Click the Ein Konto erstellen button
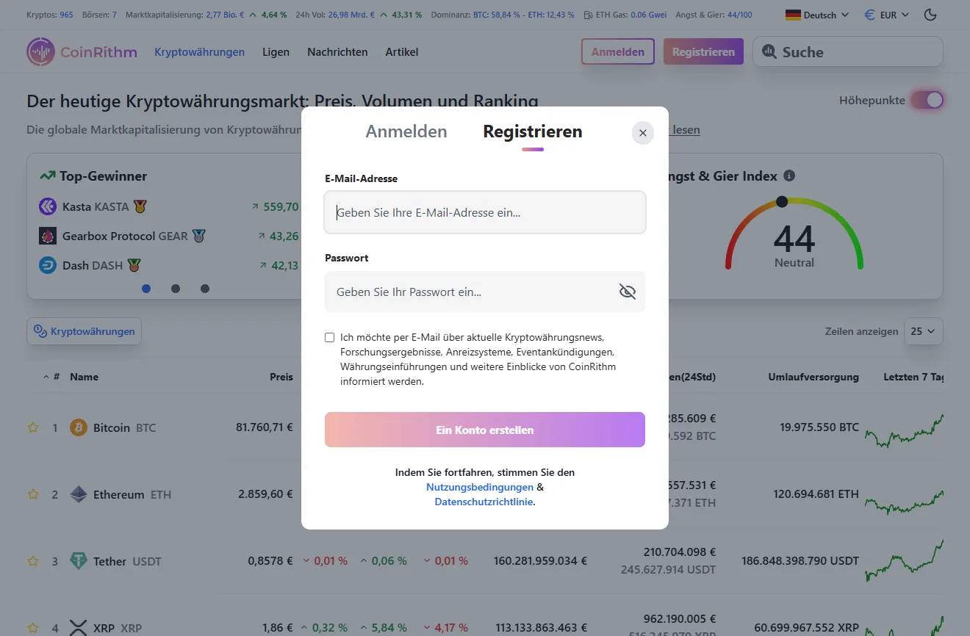The image size is (970, 636). pos(484,429)
